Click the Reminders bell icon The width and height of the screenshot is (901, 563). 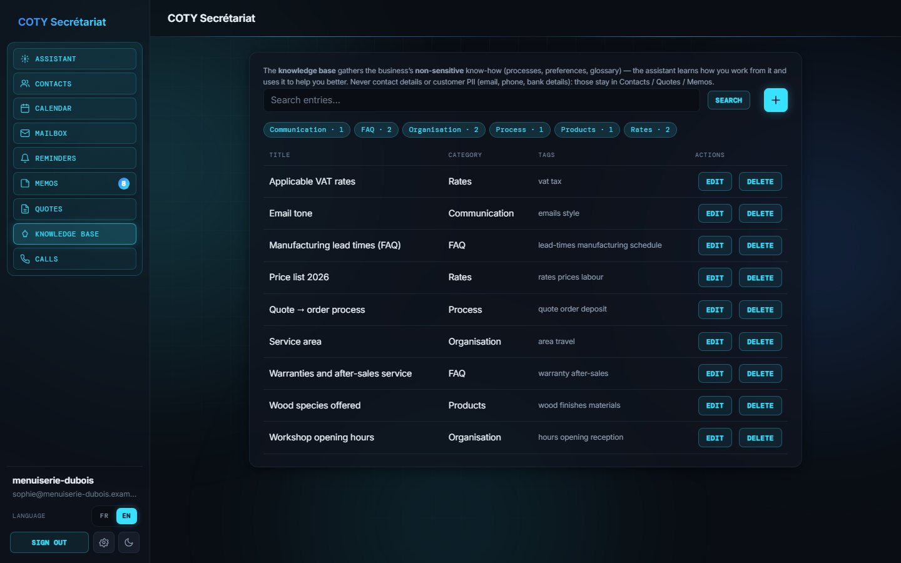[x=25, y=158]
